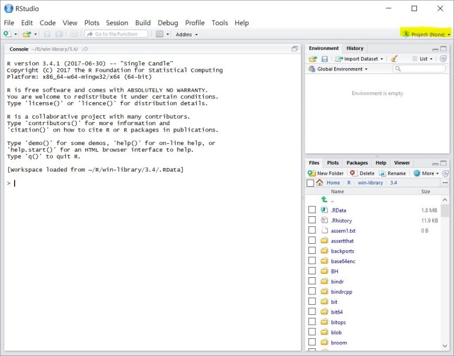Image resolution: width=454 pixels, height=356 pixels.
Task: Open the List view dropdown
Action: [422, 59]
